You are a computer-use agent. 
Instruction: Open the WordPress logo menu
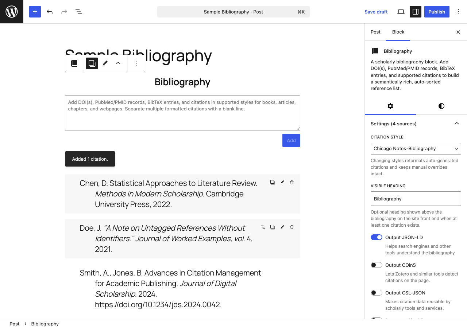click(x=12, y=12)
